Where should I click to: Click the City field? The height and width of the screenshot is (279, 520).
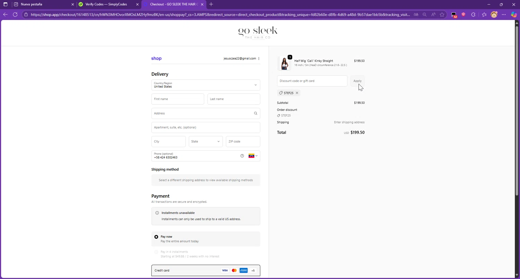tap(168, 141)
